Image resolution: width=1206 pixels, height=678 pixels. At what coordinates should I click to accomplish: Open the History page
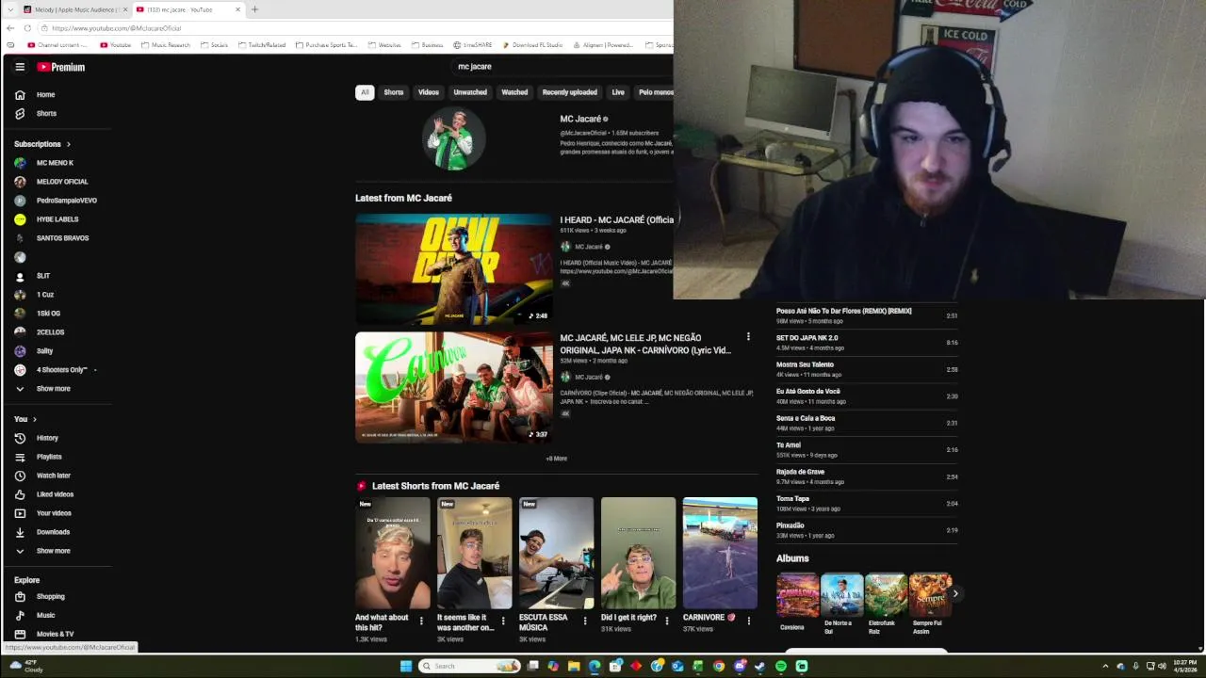pyautogui.click(x=47, y=438)
